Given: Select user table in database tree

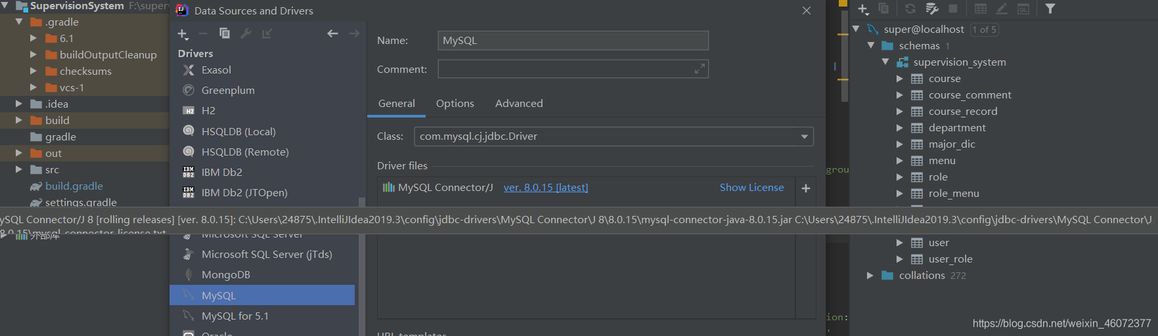Looking at the screenshot, I should [x=939, y=242].
